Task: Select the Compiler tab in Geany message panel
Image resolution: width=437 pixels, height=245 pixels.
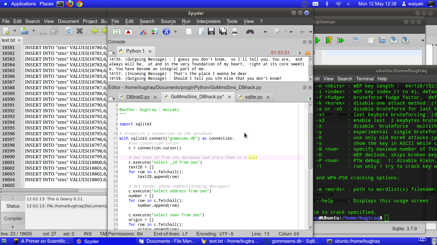Action: (13, 219)
